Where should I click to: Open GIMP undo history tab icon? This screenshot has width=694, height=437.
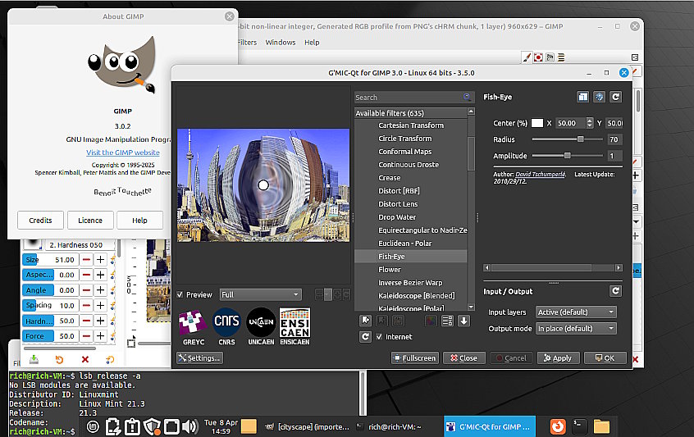[x=550, y=57]
